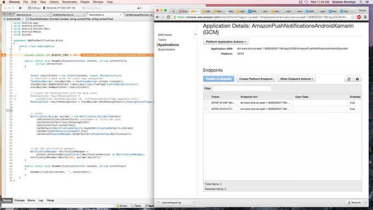The image size is (373, 210).
Task: Open the Tasks pad
Action: click(x=136, y=206)
